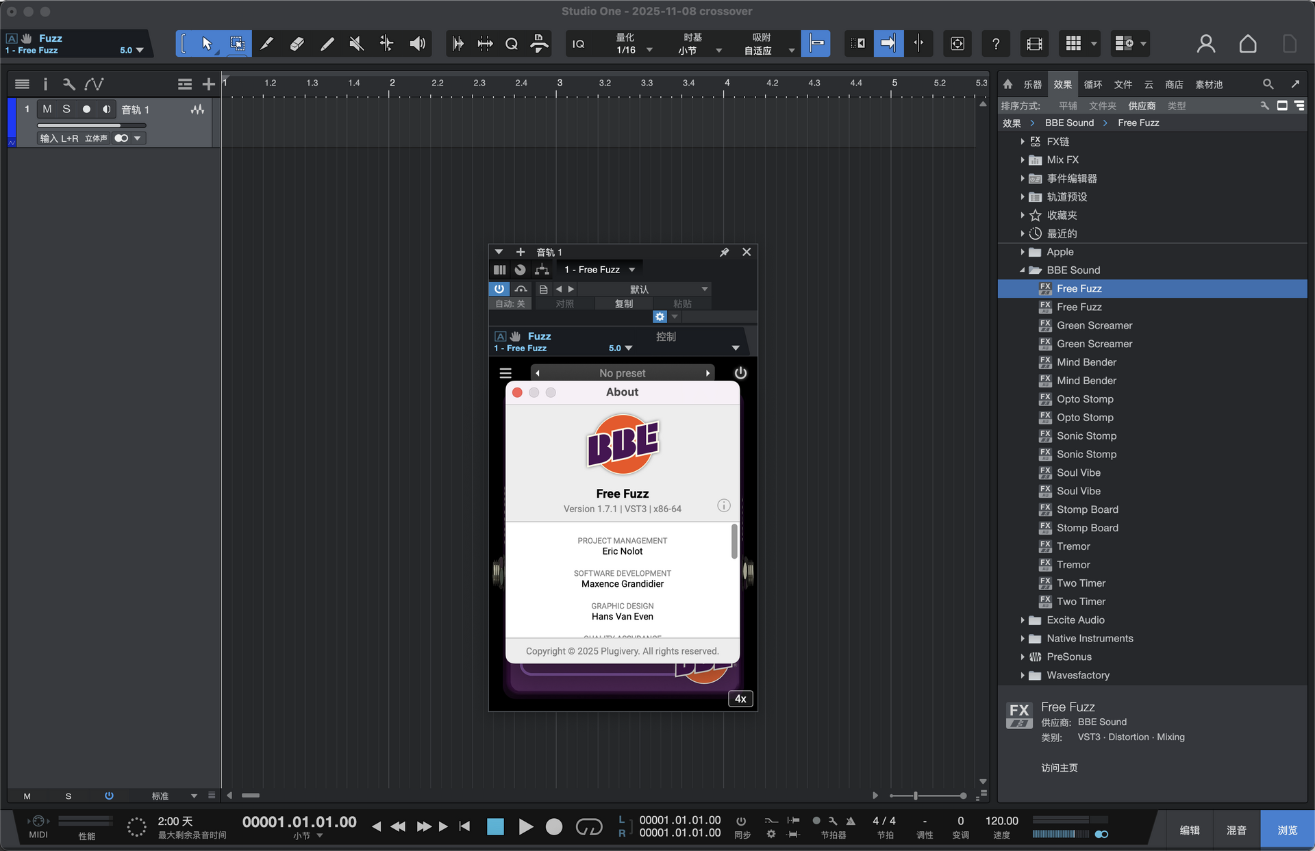Toggle loop playback in transport
The height and width of the screenshot is (851, 1315).
click(x=589, y=827)
